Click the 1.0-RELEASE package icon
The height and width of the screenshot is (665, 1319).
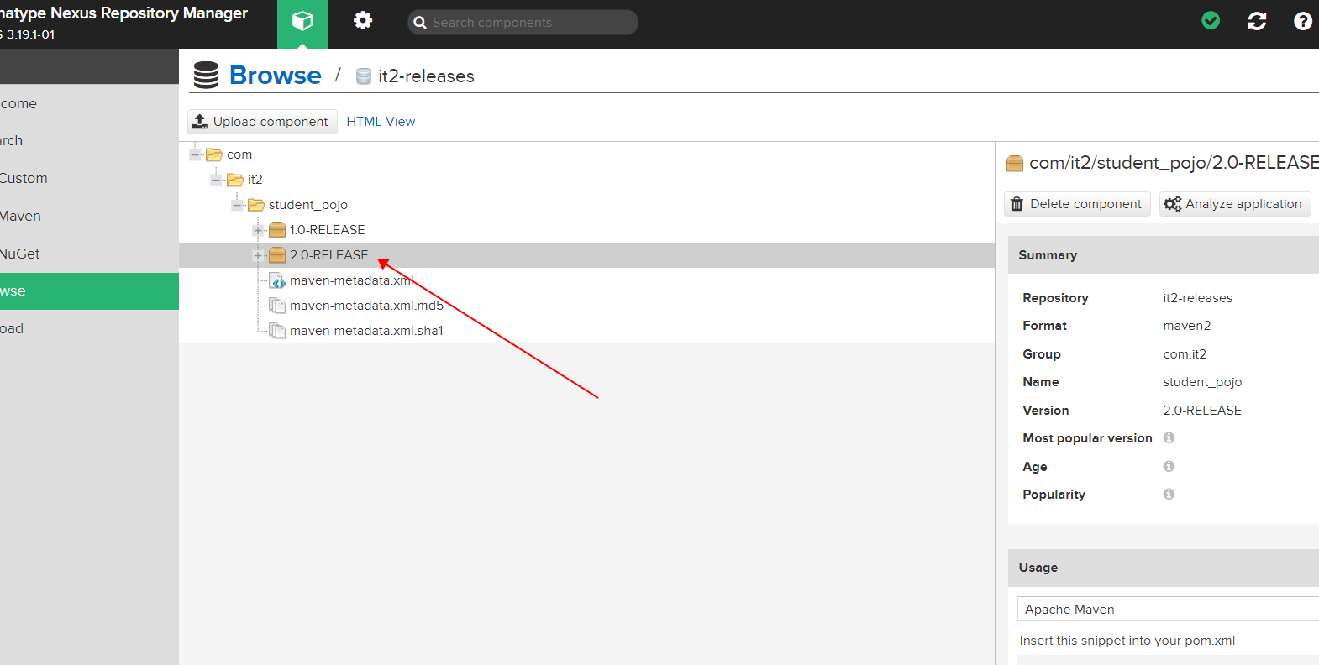coord(277,230)
